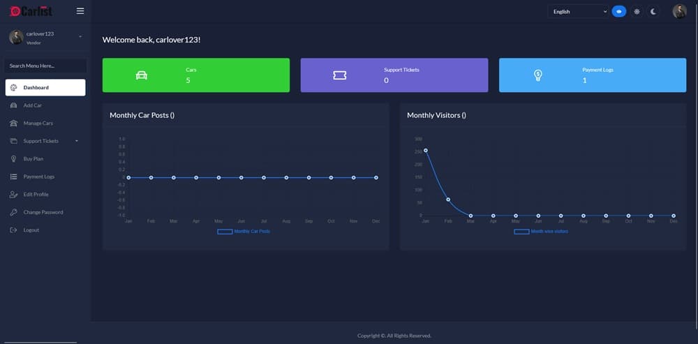Open the English language dropdown
The width and height of the screenshot is (698, 344).
[x=579, y=12]
